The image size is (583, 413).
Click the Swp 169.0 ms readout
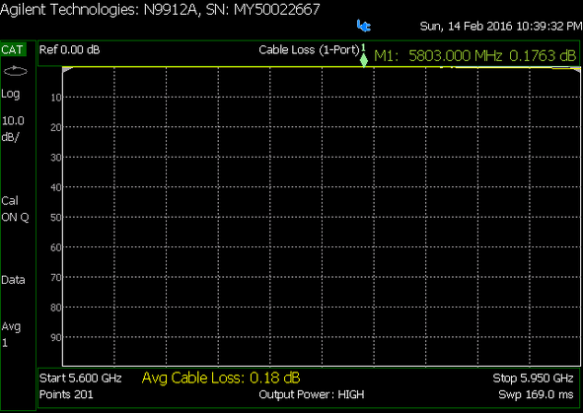pos(536,394)
